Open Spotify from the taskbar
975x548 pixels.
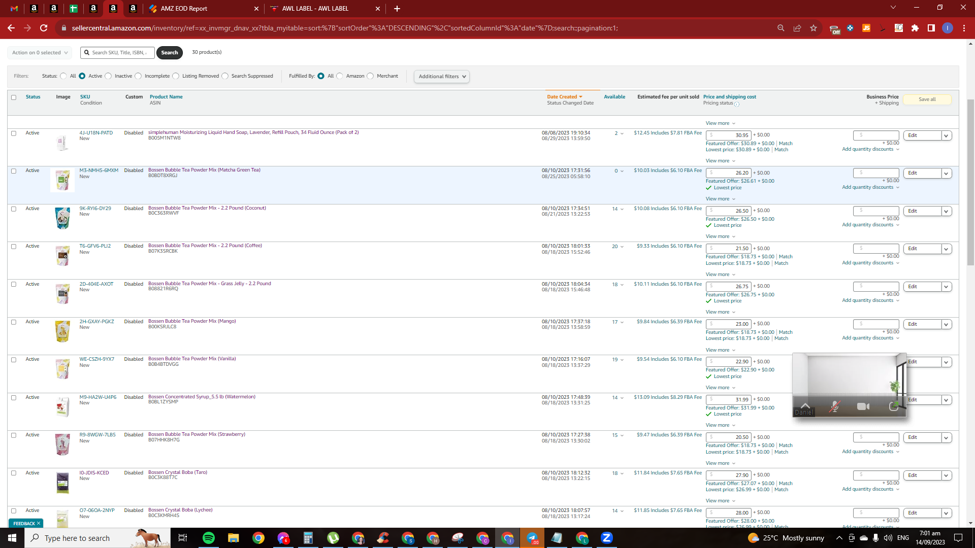209,538
